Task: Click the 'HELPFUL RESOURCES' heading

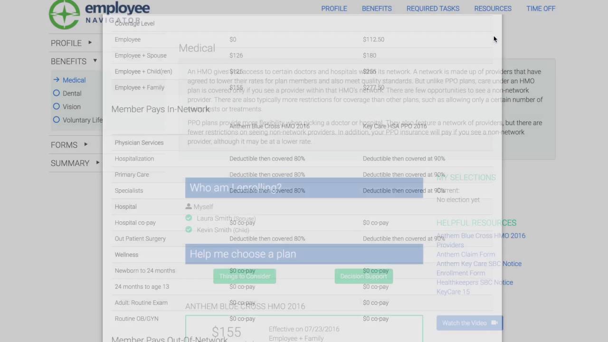Action: pos(476,223)
